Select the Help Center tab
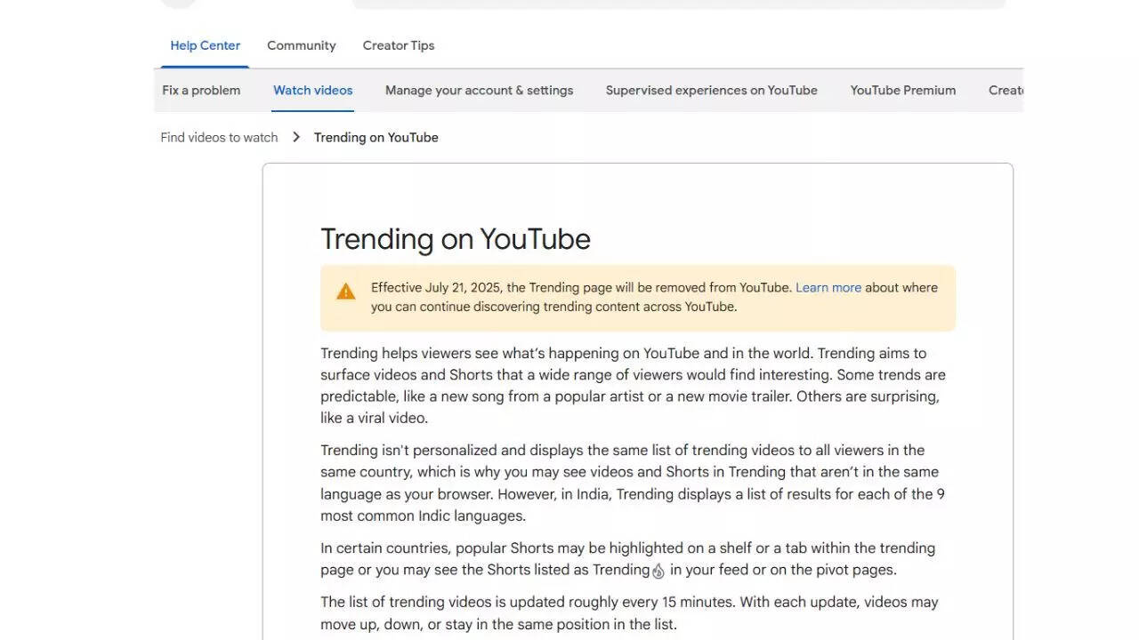The width and height of the screenshot is (1139, 640). pyautogui.click(x=205, y=45)
